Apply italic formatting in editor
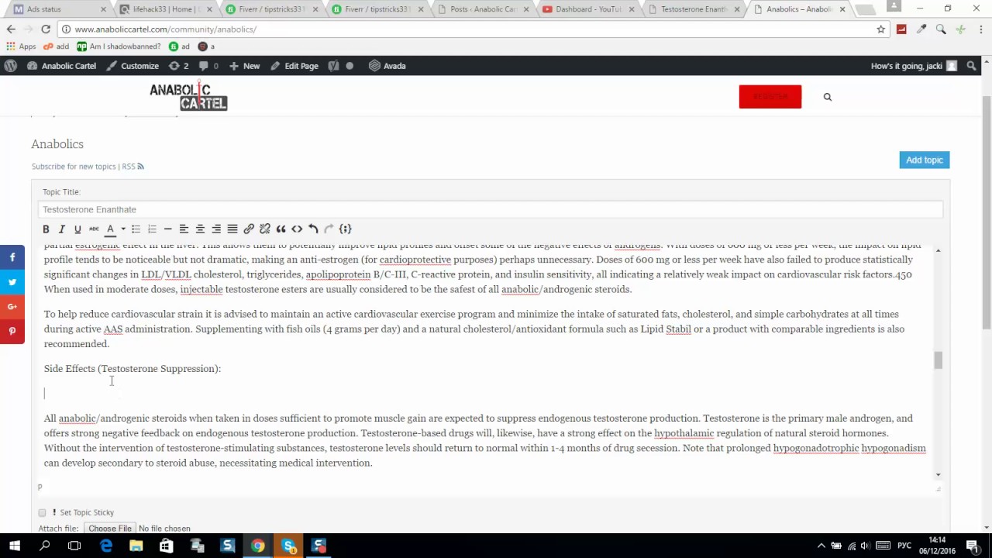 (62, 229)
